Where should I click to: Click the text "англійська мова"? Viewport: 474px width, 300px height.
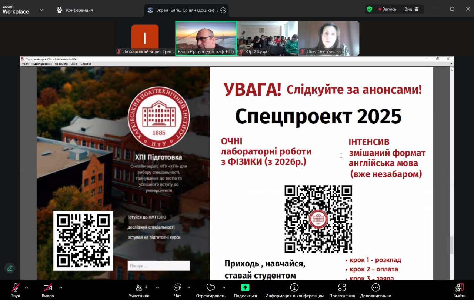coord(383,163)
